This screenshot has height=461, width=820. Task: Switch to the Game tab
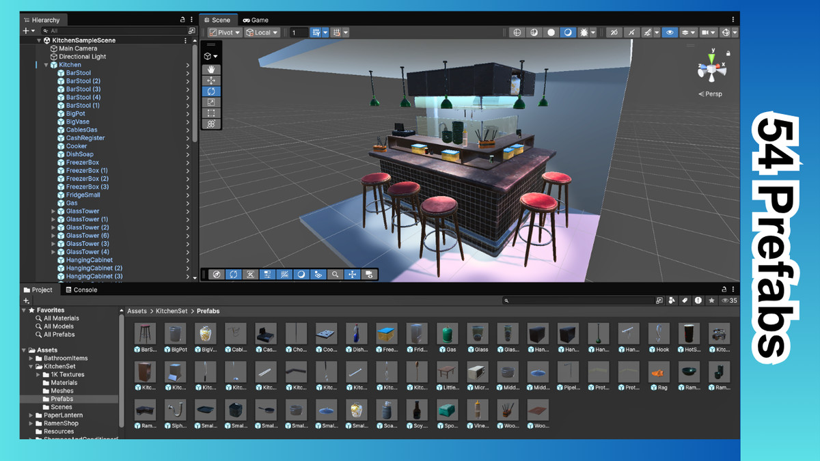pyautogui.click(x=255, y=20)
